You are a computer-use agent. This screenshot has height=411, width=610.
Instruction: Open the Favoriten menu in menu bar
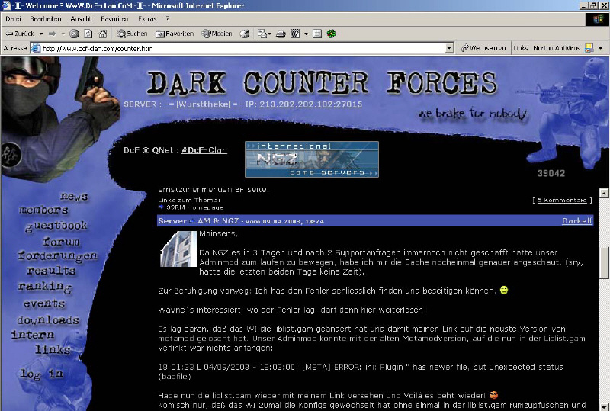(114, 18)
